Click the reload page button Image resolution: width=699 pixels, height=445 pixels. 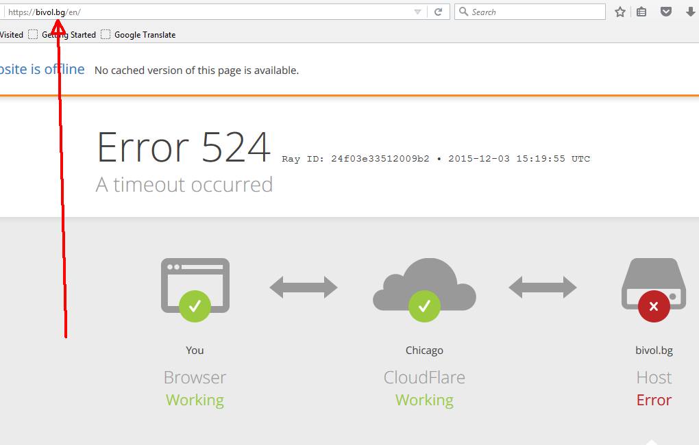point(438,12)
